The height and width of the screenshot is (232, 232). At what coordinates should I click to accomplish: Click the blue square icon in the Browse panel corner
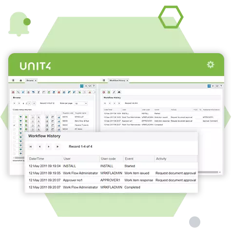pos(82,86)
